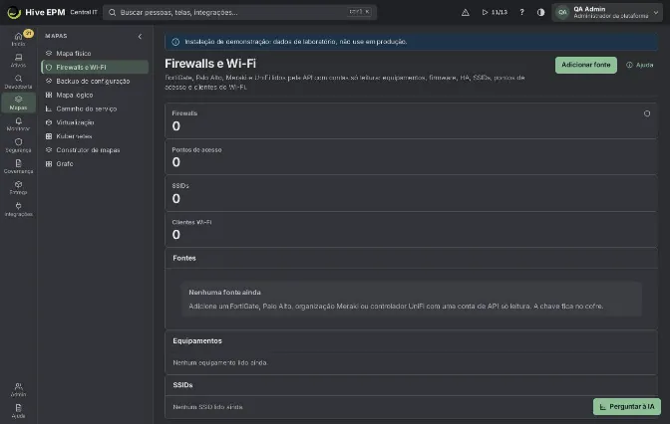Click the Fontes section heading
The height and width of the screenshot is (424, 670).
point(184,258)
